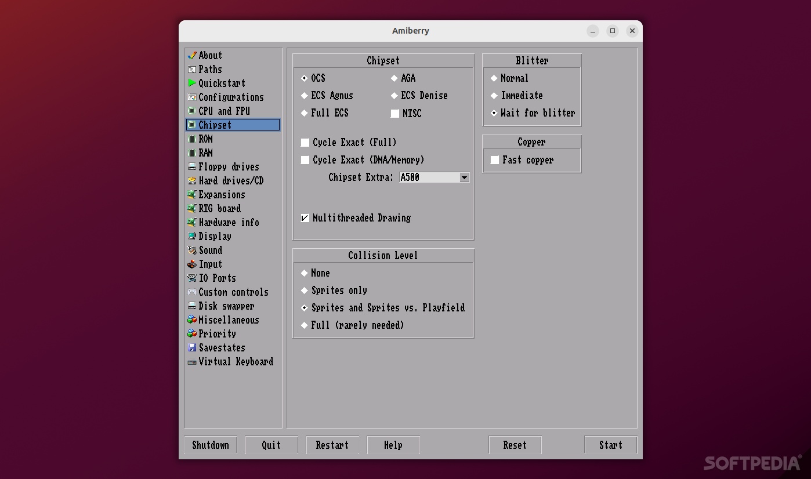Open Help with the Help button
Viewport: 811px width, 479px height.
click(393, 445)
